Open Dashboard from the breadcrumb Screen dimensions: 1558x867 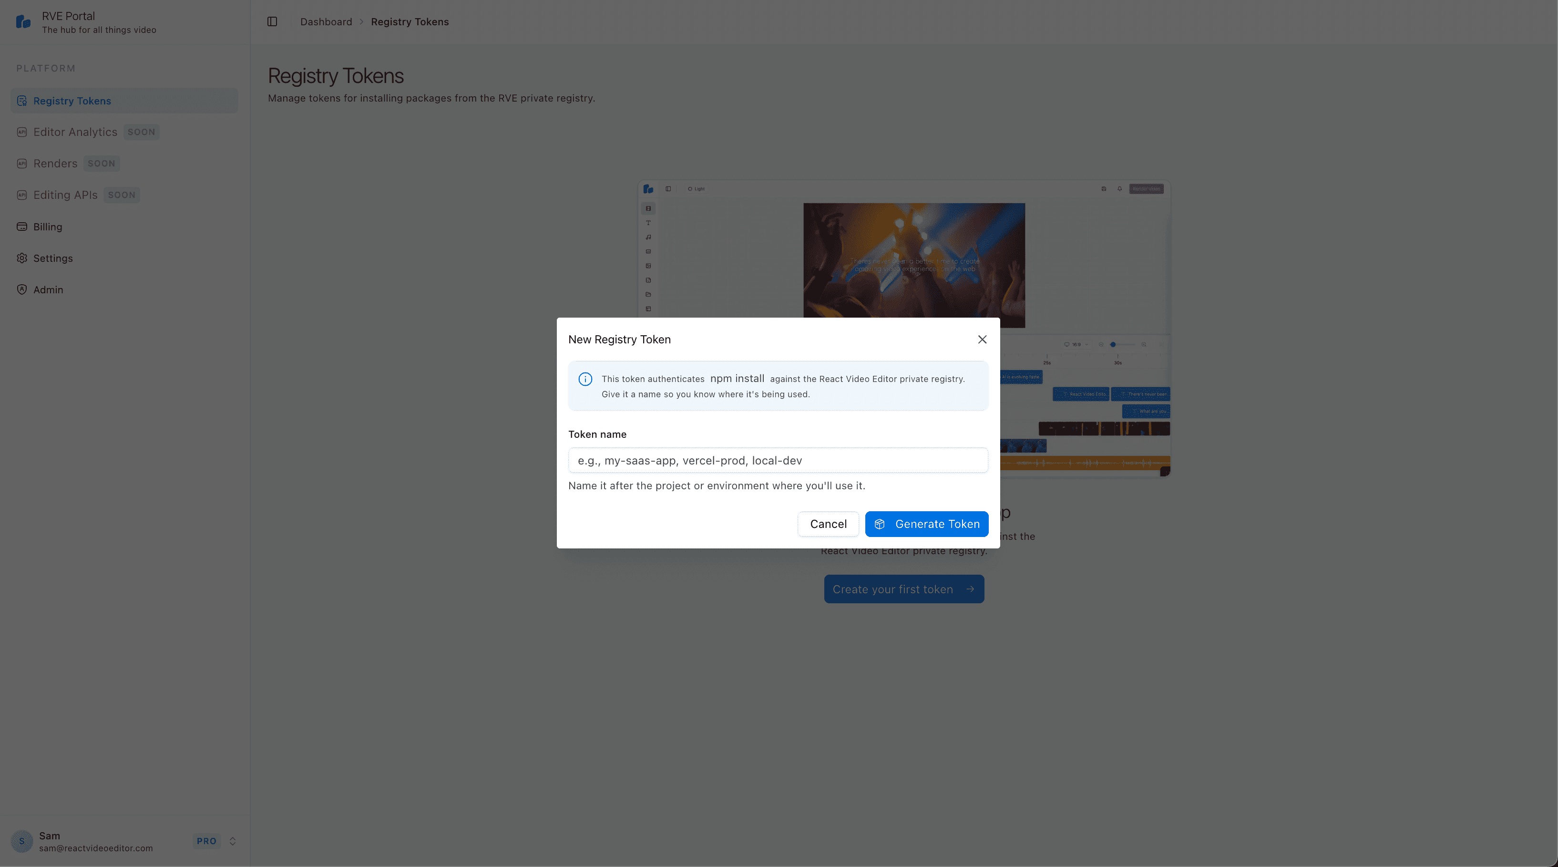tap(326, 21)
